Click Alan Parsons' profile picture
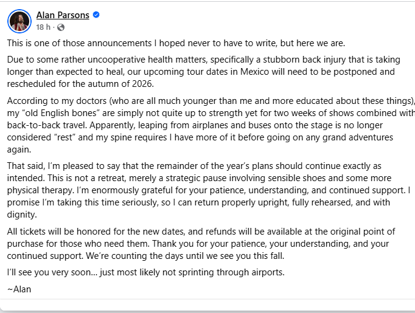Screen dimensions: 415x313 (19, 21)
